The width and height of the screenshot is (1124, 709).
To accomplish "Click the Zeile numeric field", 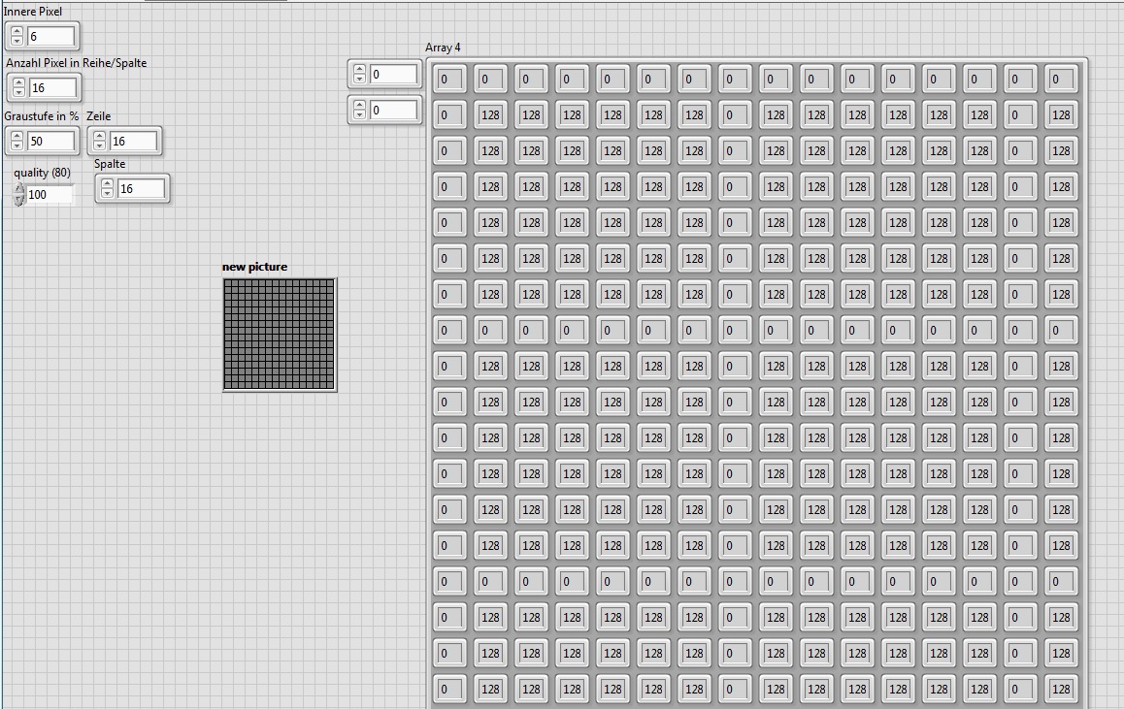I will [x=133, y=141].
